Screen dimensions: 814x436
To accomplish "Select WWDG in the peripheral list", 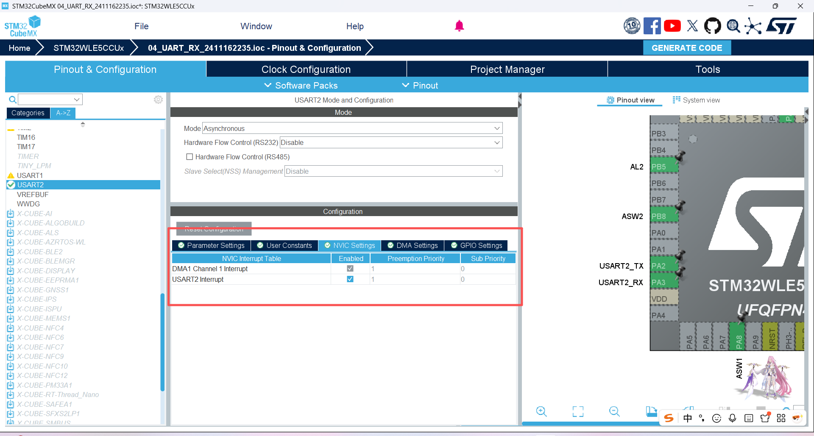I will point(28,204).
